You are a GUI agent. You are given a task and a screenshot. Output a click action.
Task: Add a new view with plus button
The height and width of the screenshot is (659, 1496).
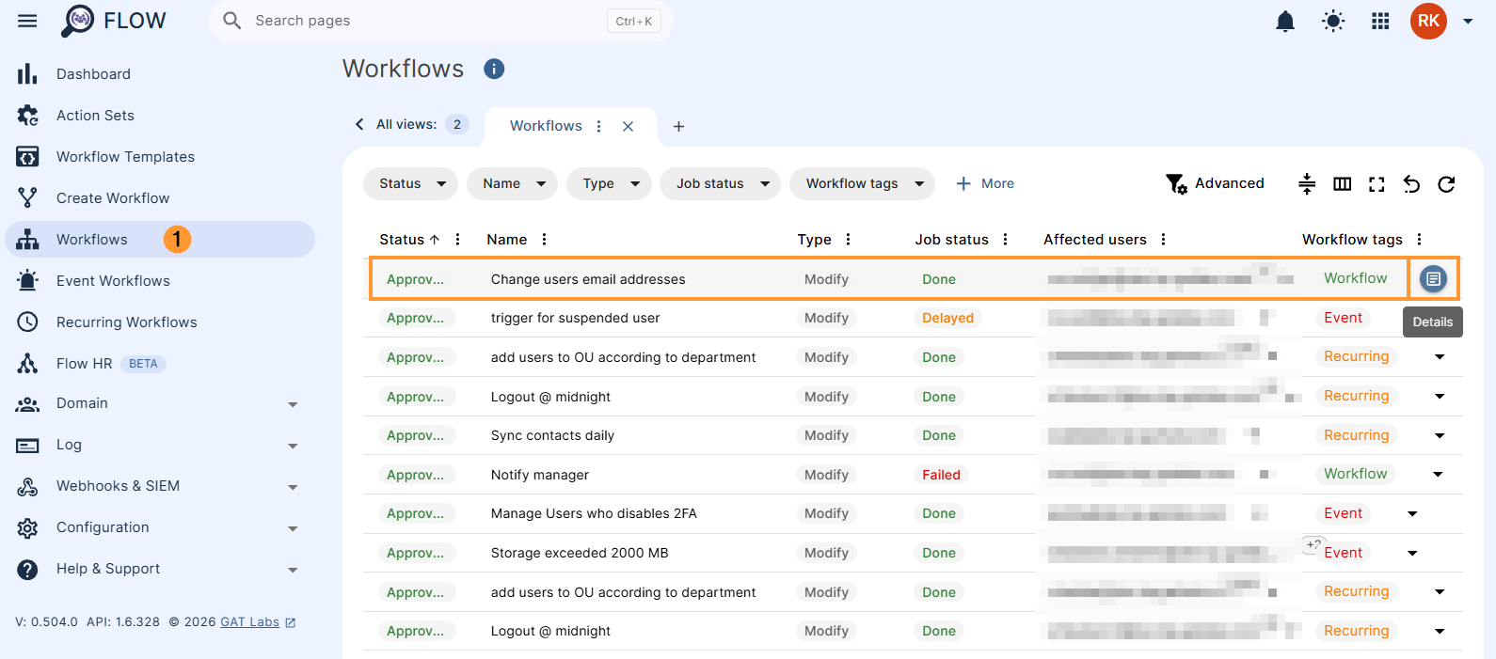tap(678, 126)
